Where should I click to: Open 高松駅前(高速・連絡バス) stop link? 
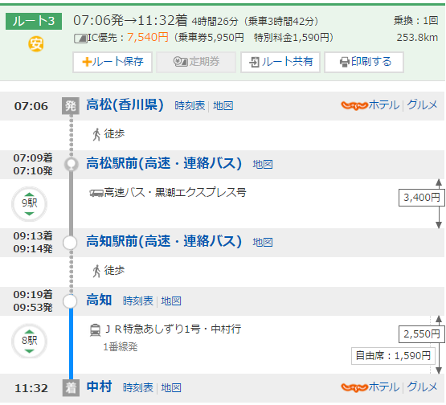point(164,164)
